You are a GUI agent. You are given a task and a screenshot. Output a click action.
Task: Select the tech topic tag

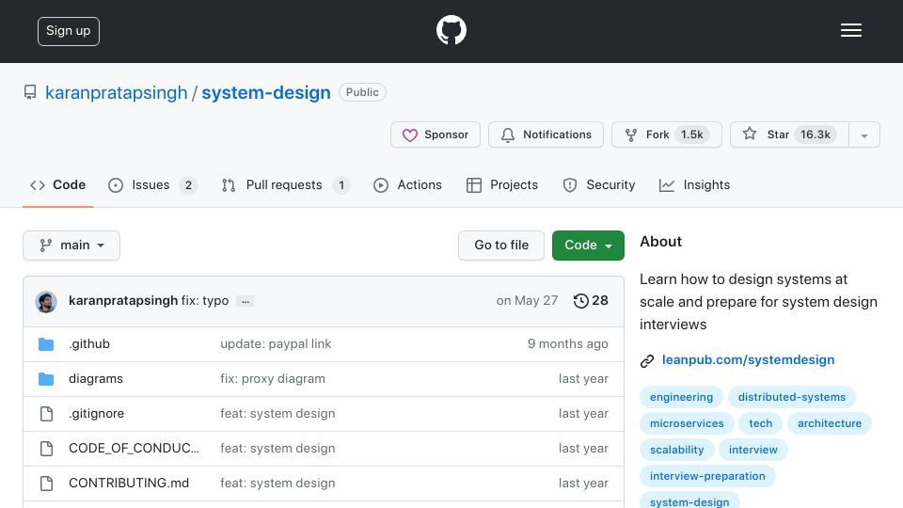760,423
